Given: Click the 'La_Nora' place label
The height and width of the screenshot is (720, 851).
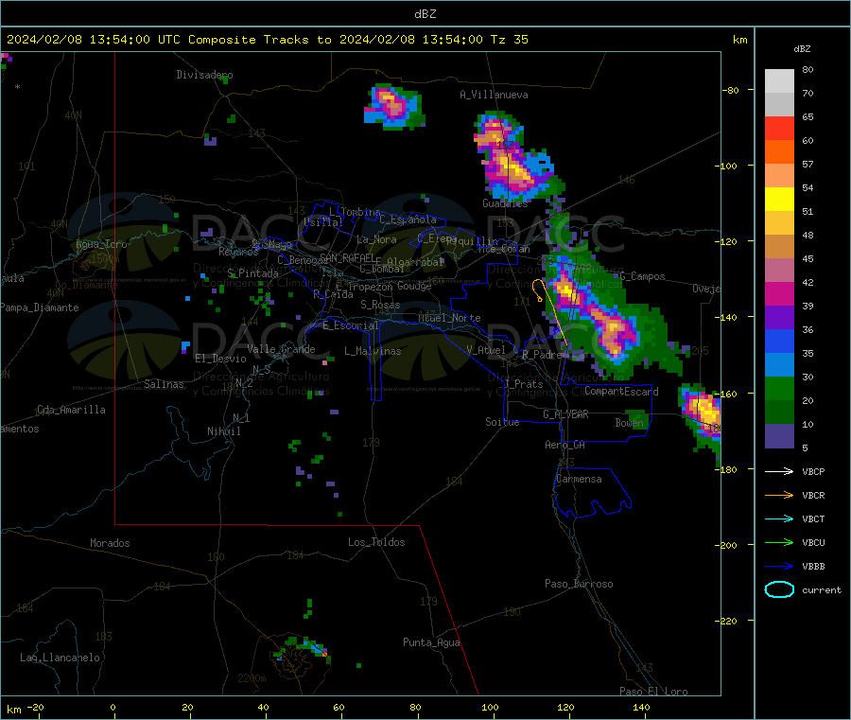Looking at the screenshot, I should pyautogui.click(x=376, y=239).
